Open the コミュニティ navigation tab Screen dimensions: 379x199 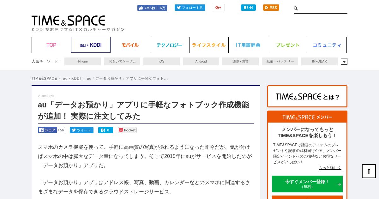[x=327, y=45]
